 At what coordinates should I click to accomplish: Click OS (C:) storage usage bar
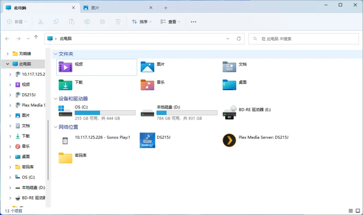pyautogui.click(x=105, y=113)
